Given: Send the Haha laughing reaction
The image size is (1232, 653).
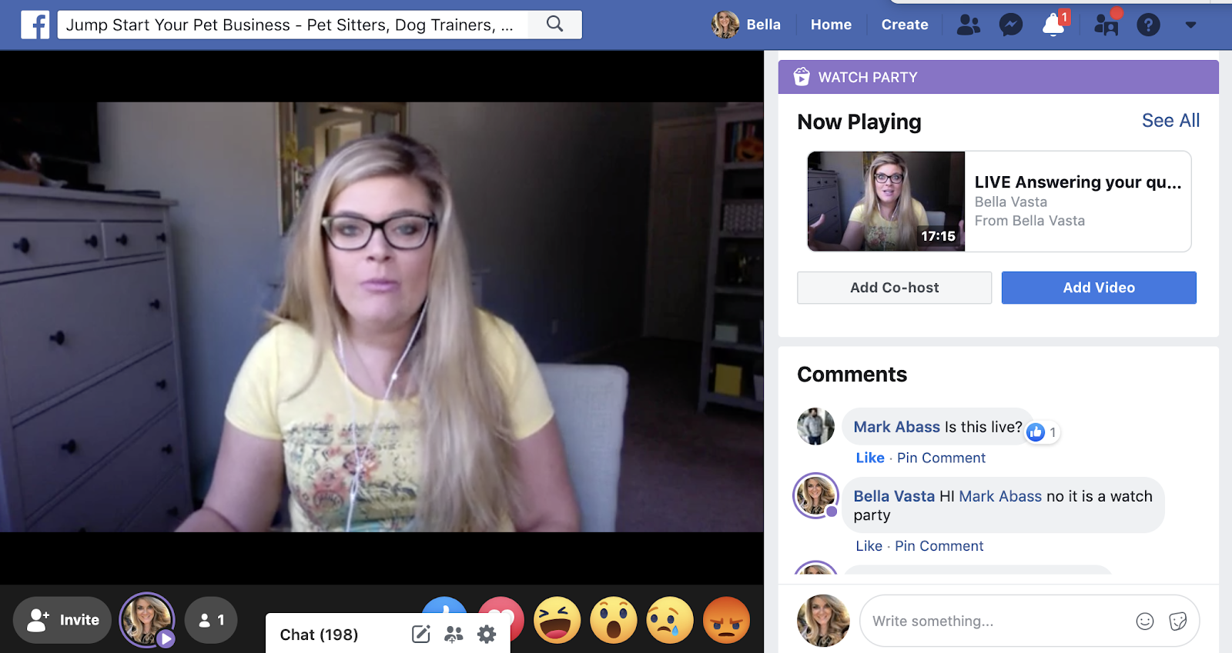Looking at the screenshot, I should [x=557, y=620].
